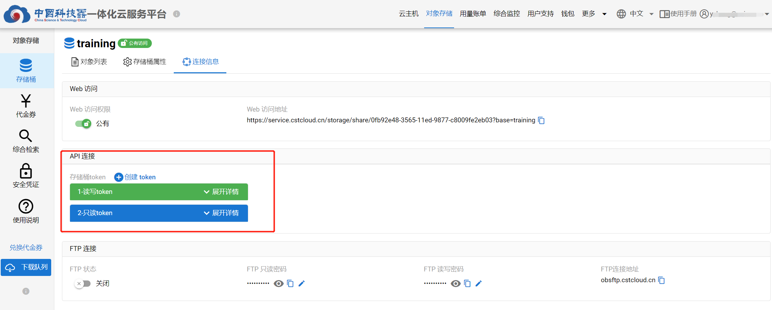Open the 使用手册 manual book icon
The width and height of the screenshot is (772, 310).
pos(664,14)
